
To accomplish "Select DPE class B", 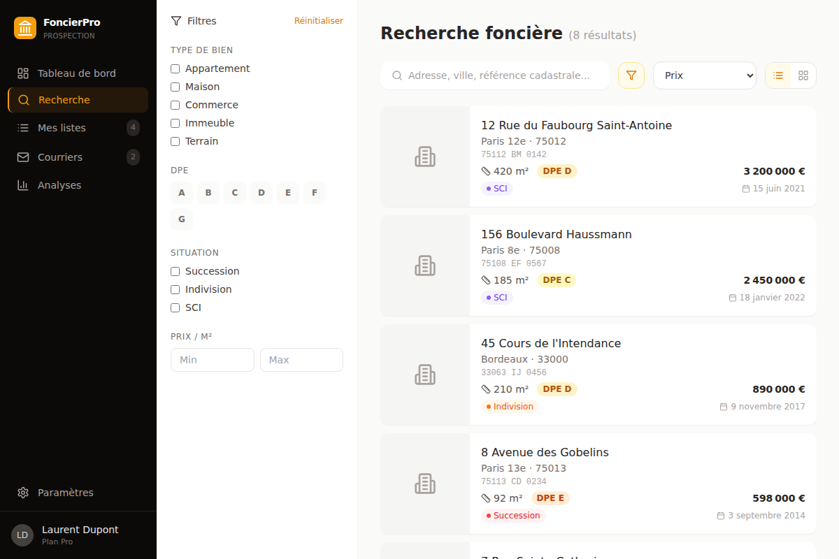I will click(x=208, y=193).
